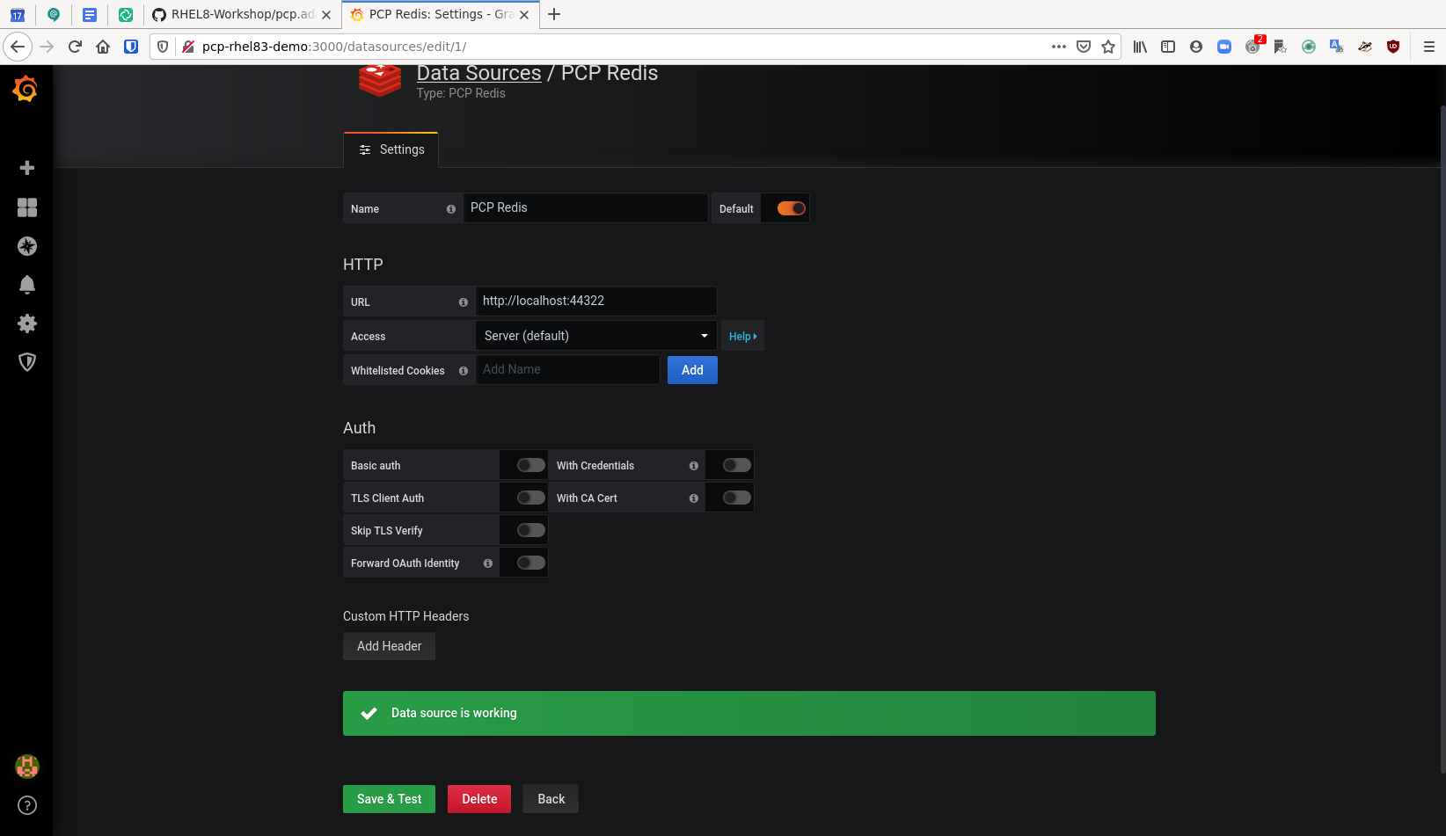
Task: Open the Access Server (default) dropdown
Action: pos(595,336)
